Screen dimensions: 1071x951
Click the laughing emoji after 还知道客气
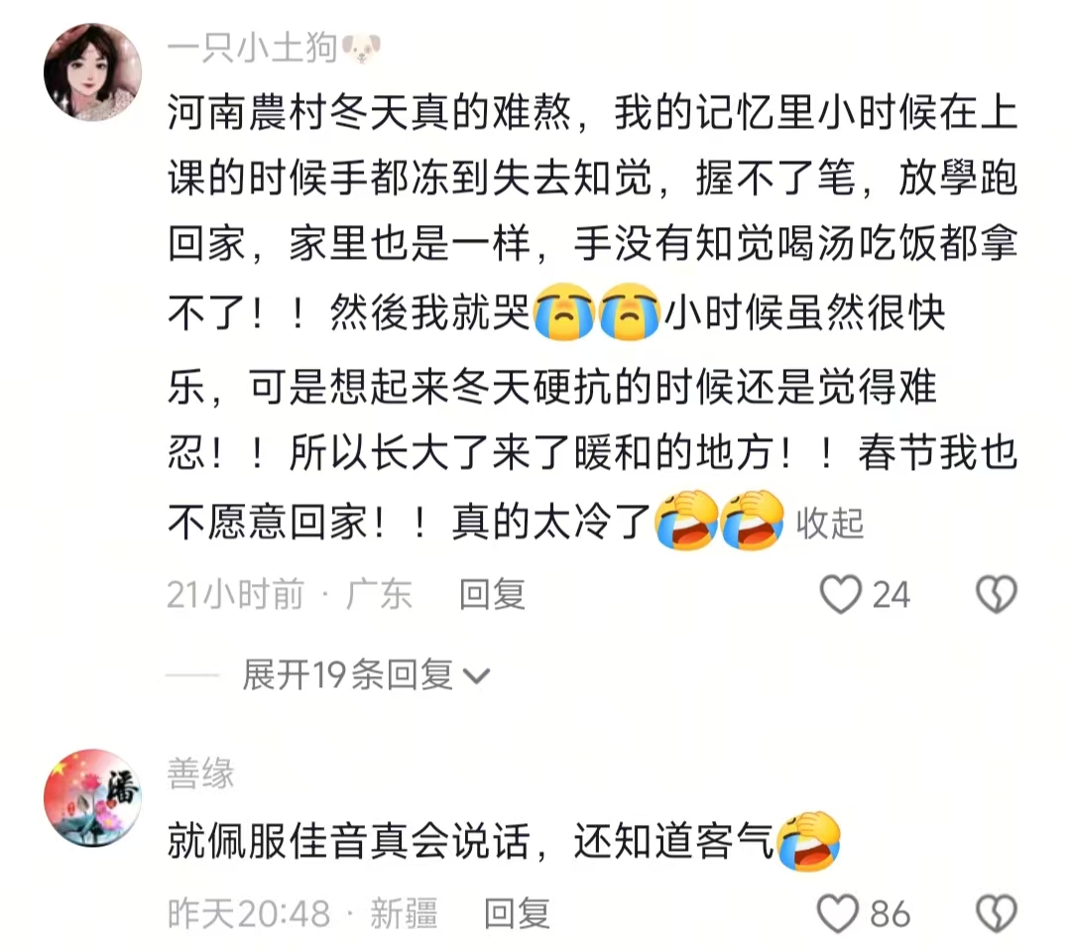coord(809,841)
